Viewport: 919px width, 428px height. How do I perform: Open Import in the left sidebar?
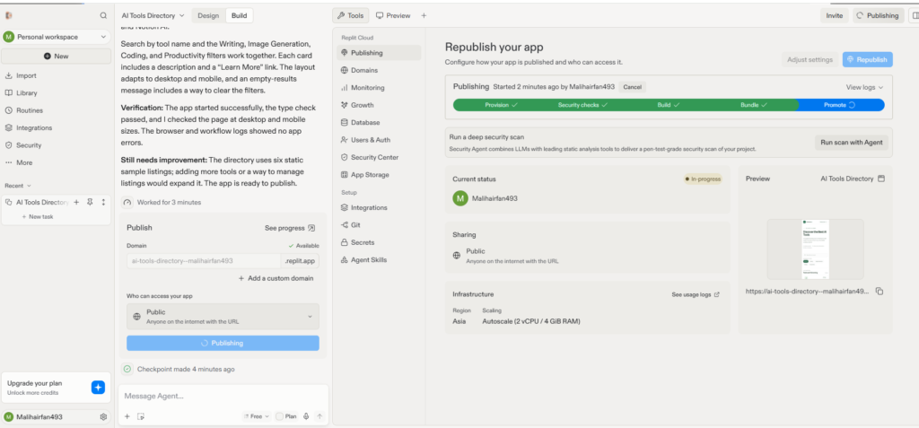pyautogui.click(x=26, y=75)
